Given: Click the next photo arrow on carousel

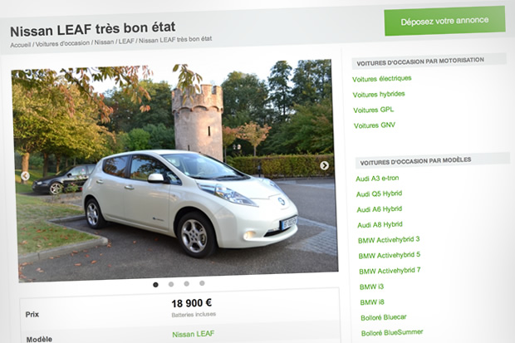Looking at the screenshot, I should point(324,165).
